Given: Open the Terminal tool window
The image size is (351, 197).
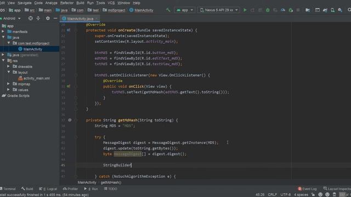Looking at the screenshot, I should [x=8, y=189].
